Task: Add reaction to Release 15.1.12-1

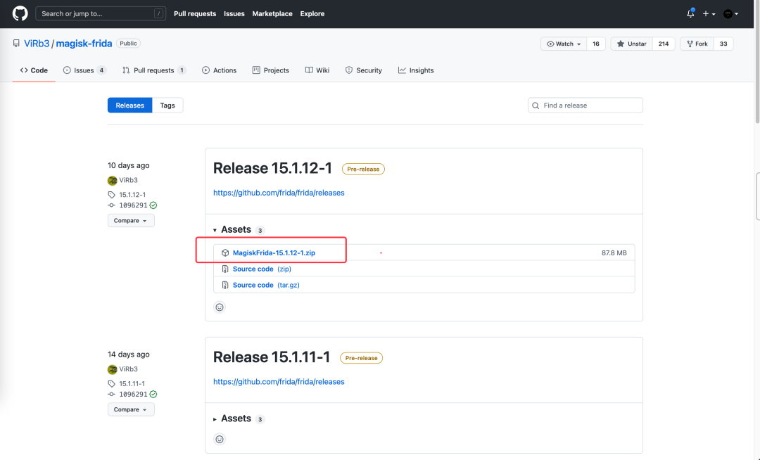Action: 220,307
